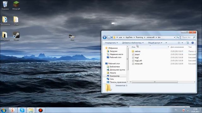Open the address bar history dropdown

click(175, 37)
